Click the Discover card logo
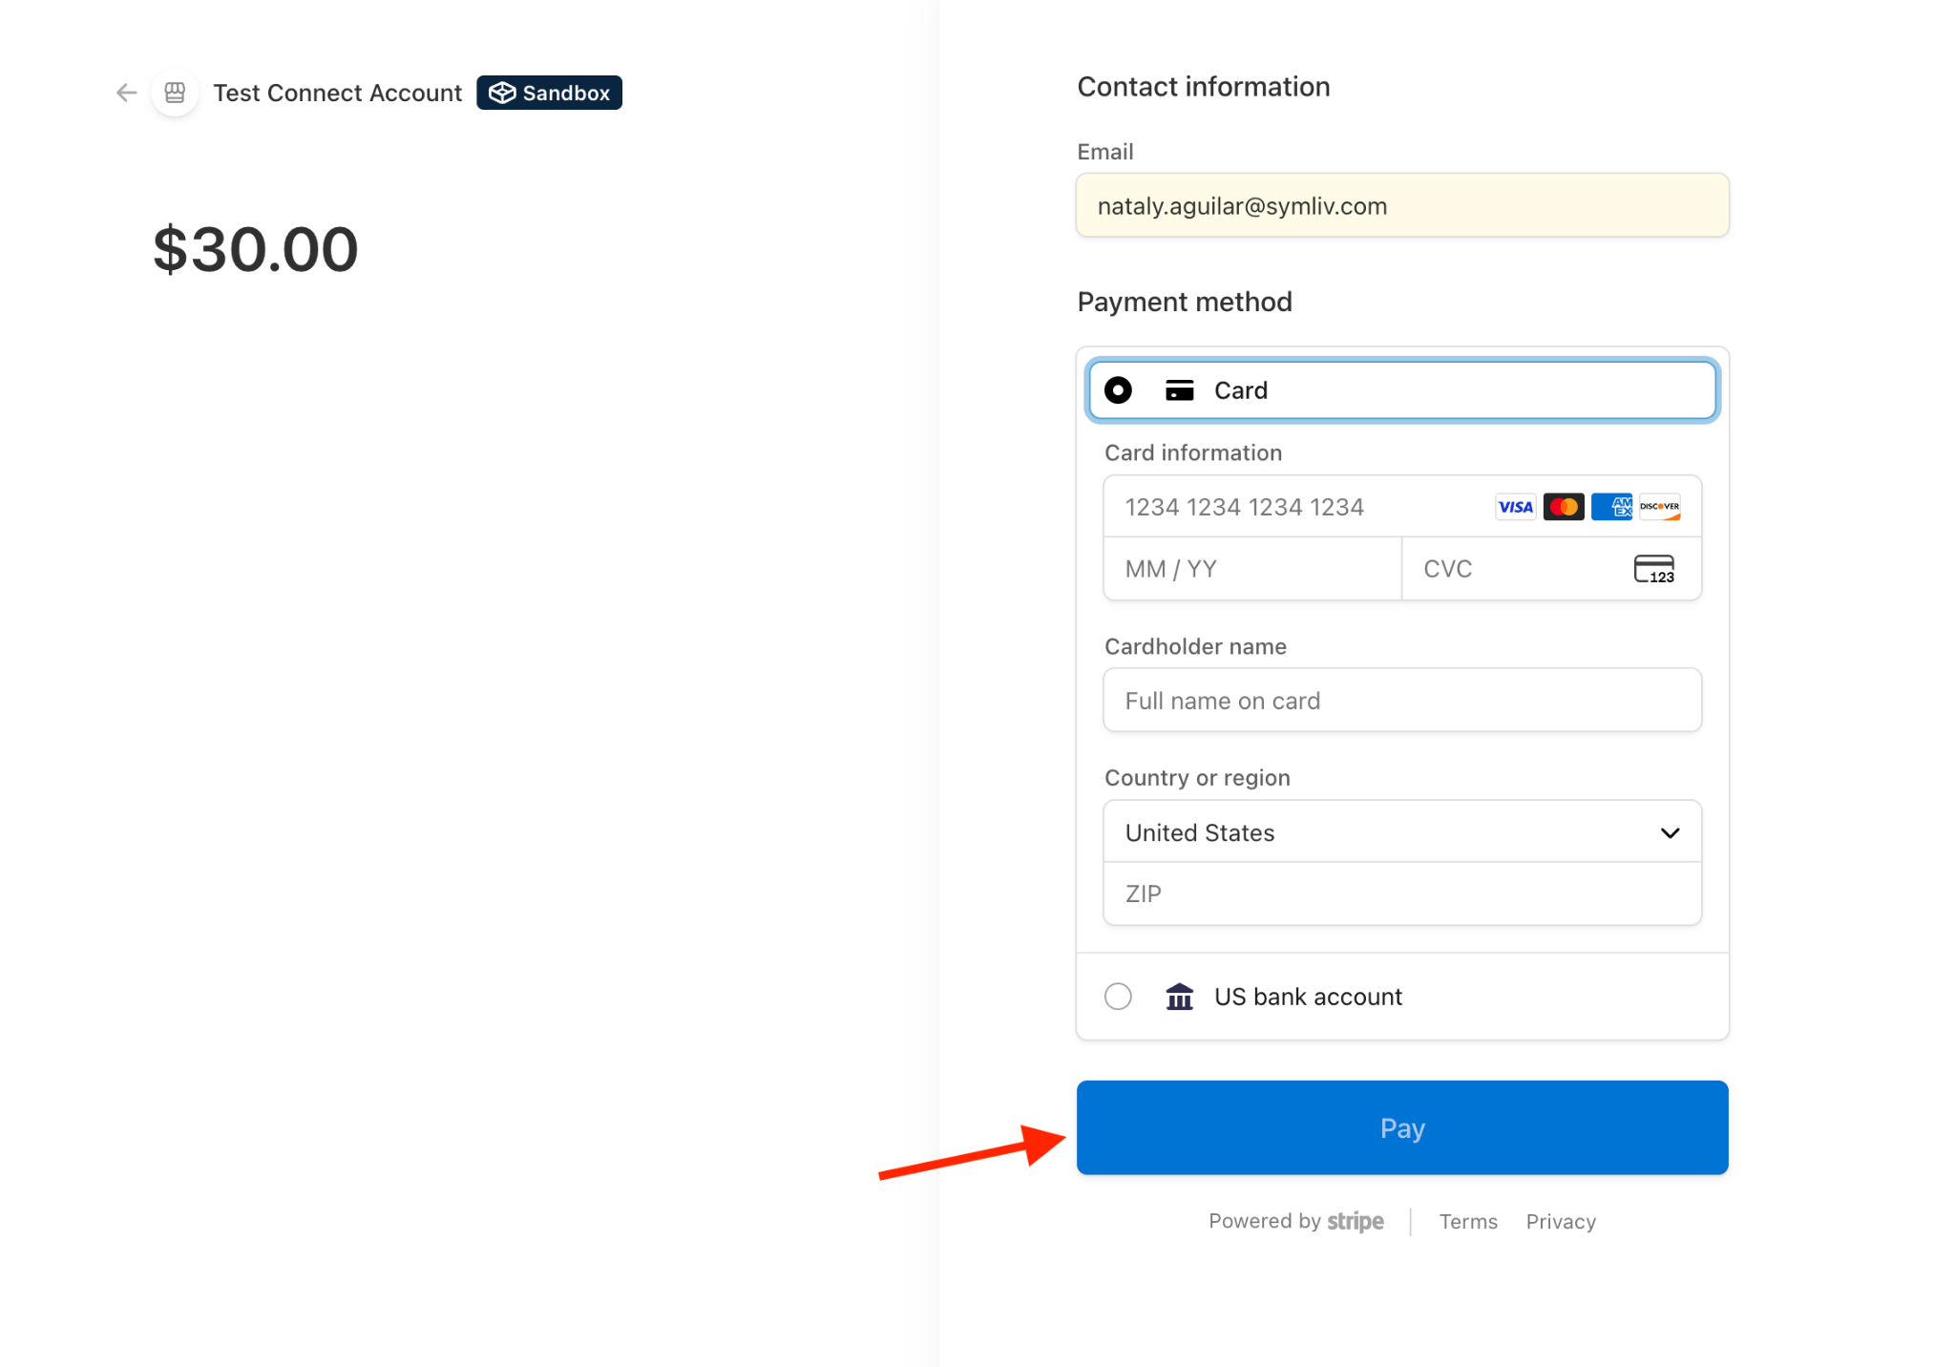The width and height of the screenshot is (1955, 1367). (x=1660, y=507)
